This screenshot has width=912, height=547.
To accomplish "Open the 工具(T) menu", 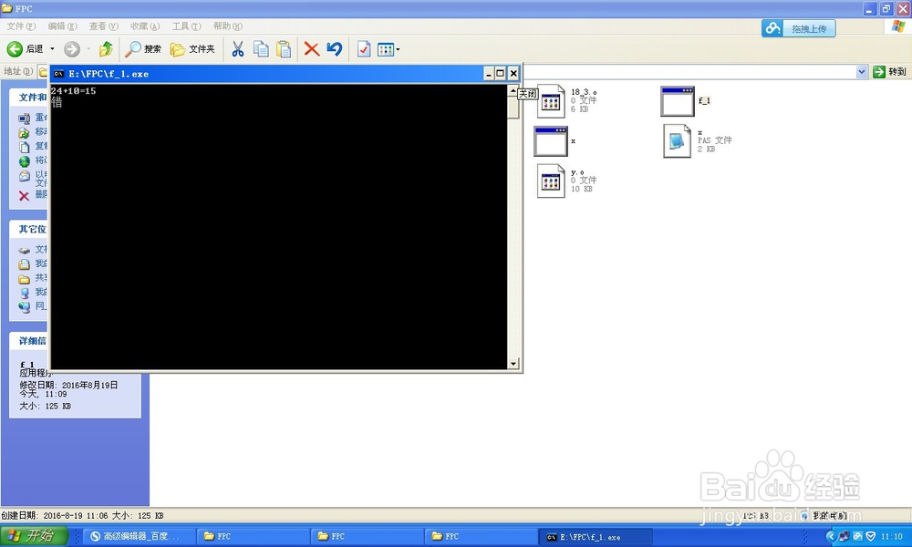I will point(186,26).
